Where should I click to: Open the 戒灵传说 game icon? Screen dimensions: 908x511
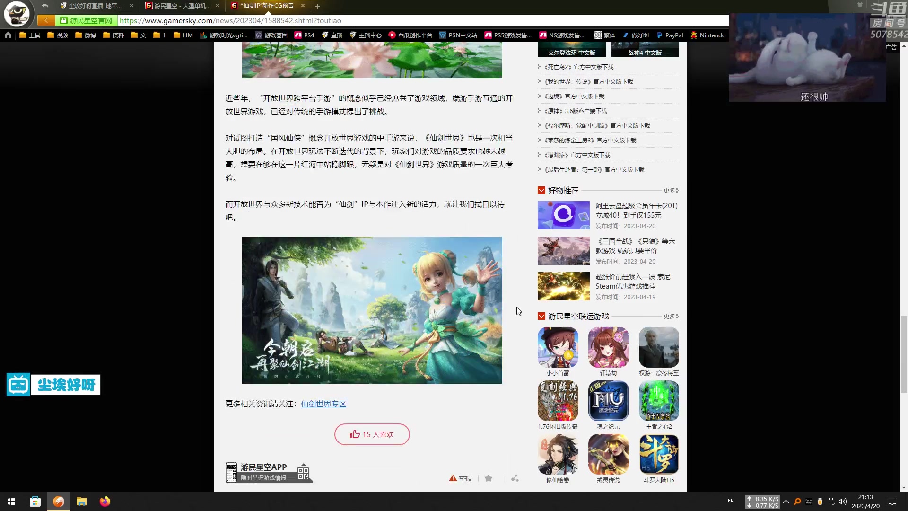[x=609, y=454]
